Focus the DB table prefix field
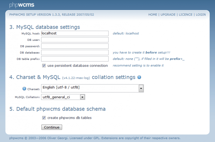The height and width of the screenshot is (142, 215). tap(75, 59)
